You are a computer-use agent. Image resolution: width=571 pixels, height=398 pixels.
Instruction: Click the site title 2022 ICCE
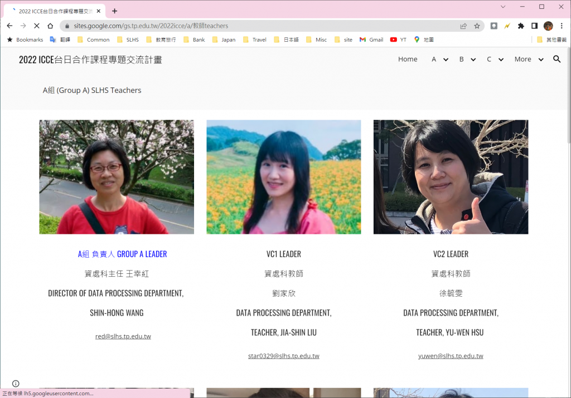[90, 60]
